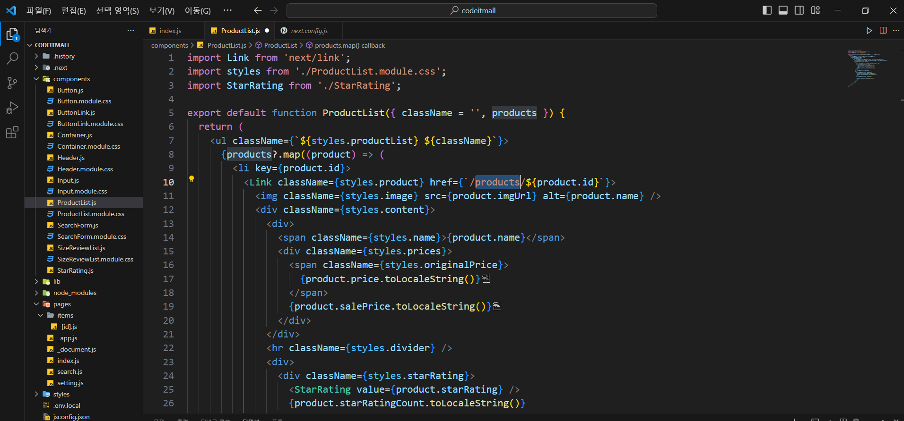The image size is (904, 421).
Task: Open Input.module.css file
Action: click(84, 191)
